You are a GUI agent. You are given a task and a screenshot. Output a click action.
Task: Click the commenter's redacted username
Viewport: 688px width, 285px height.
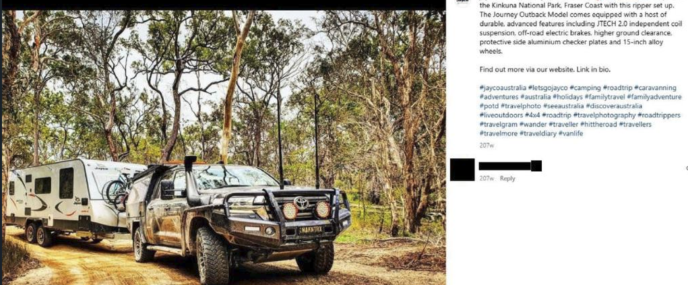(510, 166)
